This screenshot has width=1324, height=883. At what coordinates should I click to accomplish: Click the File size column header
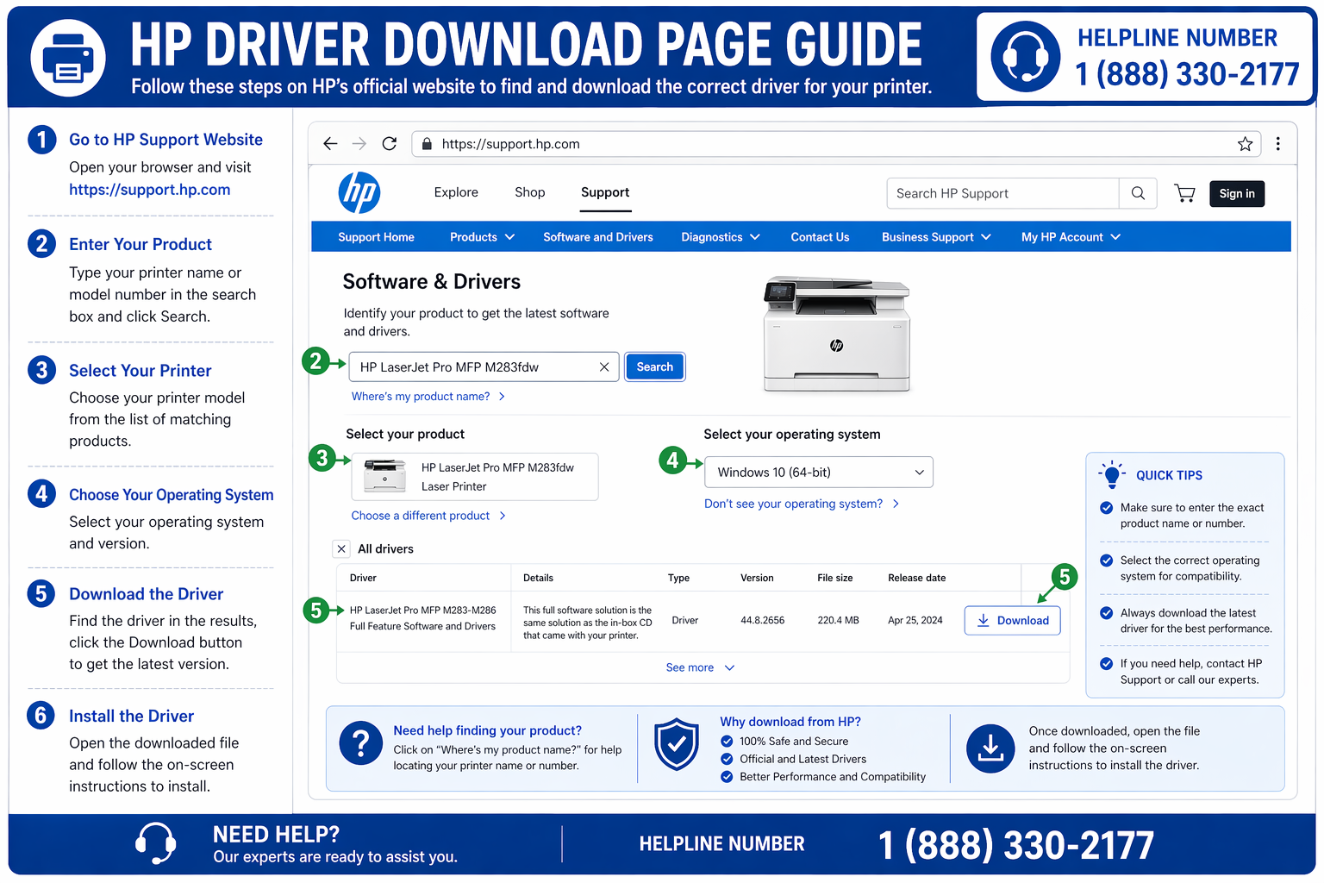pyautogui.click(x=834, y=578)
